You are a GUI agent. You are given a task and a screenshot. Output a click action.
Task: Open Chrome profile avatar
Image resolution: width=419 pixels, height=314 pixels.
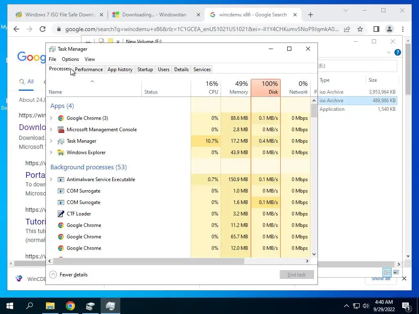390,29
